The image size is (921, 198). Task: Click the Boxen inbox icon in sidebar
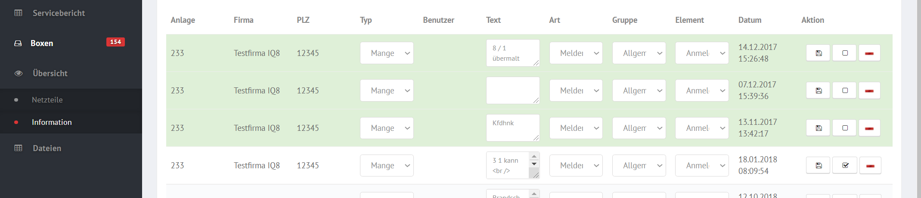click(x=18, y=43)
